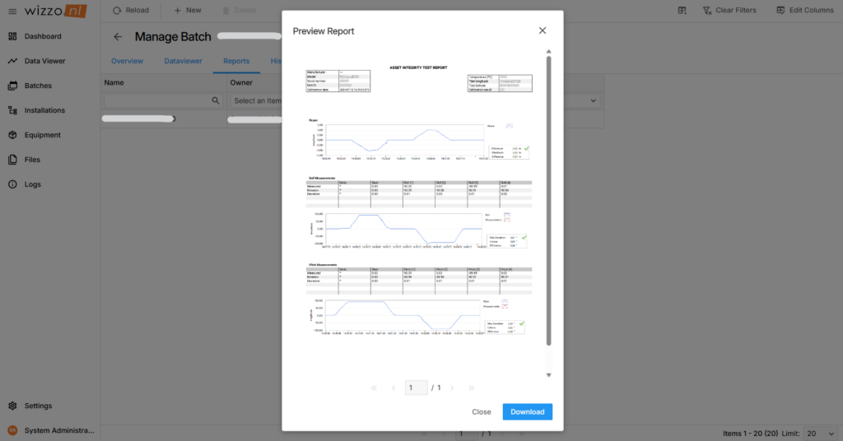Click the preview report vertical scrollbar
This screenshot has width=843, height=441.
[x=549, y=197]
